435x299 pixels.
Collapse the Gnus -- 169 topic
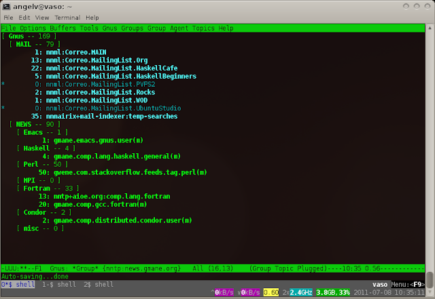coord(29,36)
